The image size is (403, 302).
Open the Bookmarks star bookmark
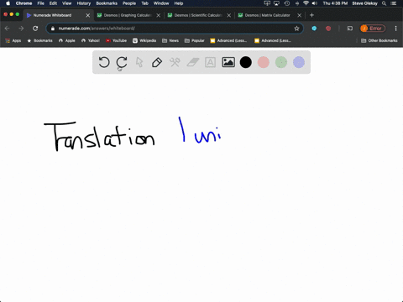tap(39, 40)
